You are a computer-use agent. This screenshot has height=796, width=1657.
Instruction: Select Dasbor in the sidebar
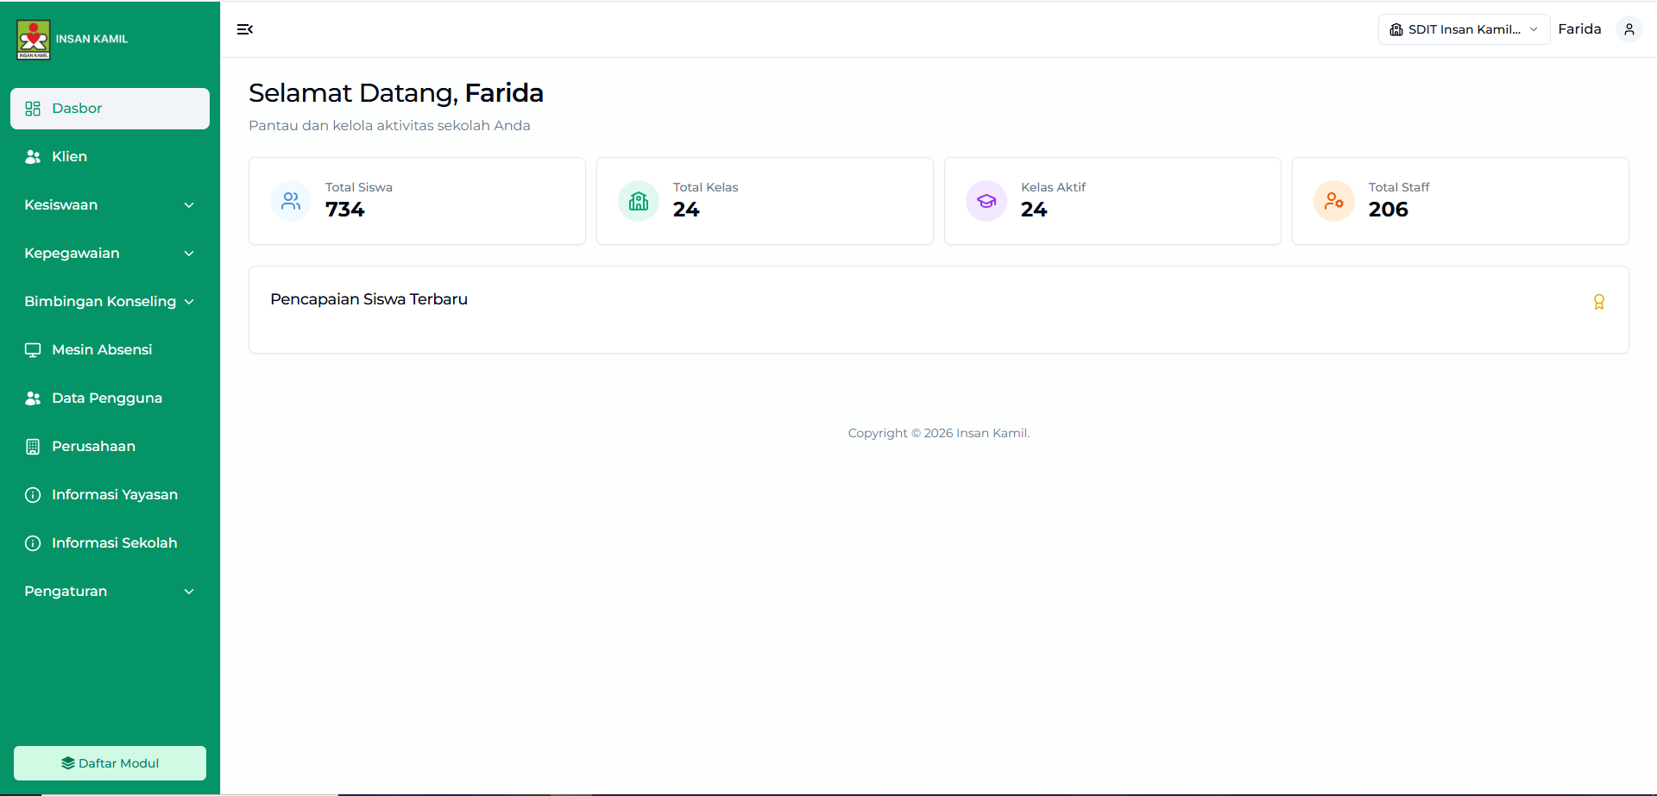[x=110, y=109]
